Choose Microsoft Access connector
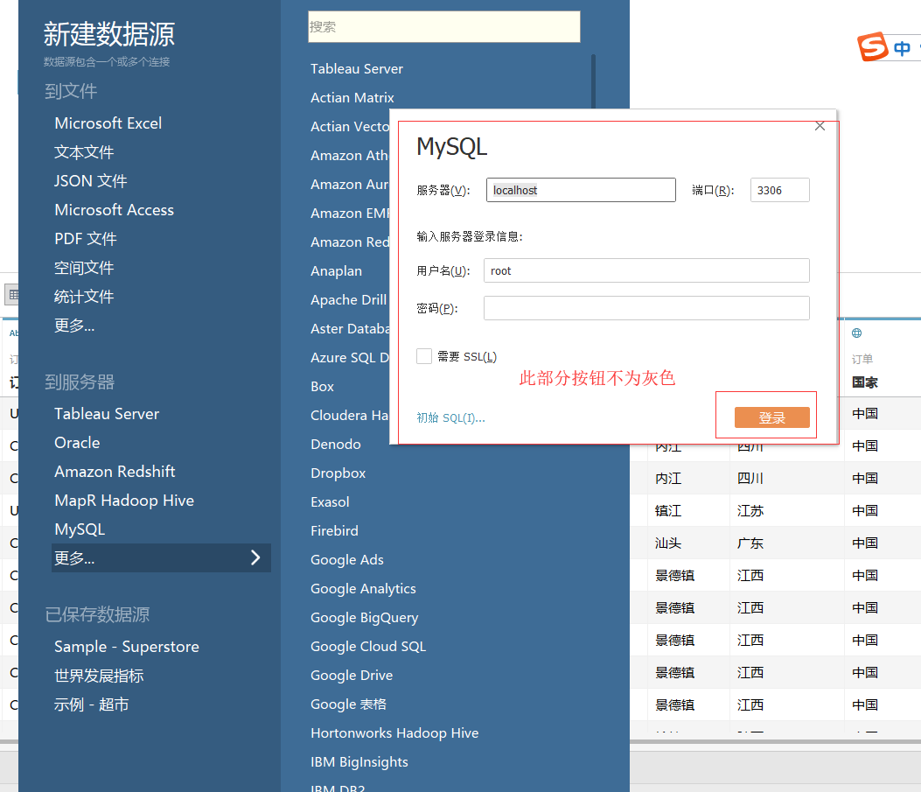Viewport: 921px width, 792px height. tap(114, 210)
